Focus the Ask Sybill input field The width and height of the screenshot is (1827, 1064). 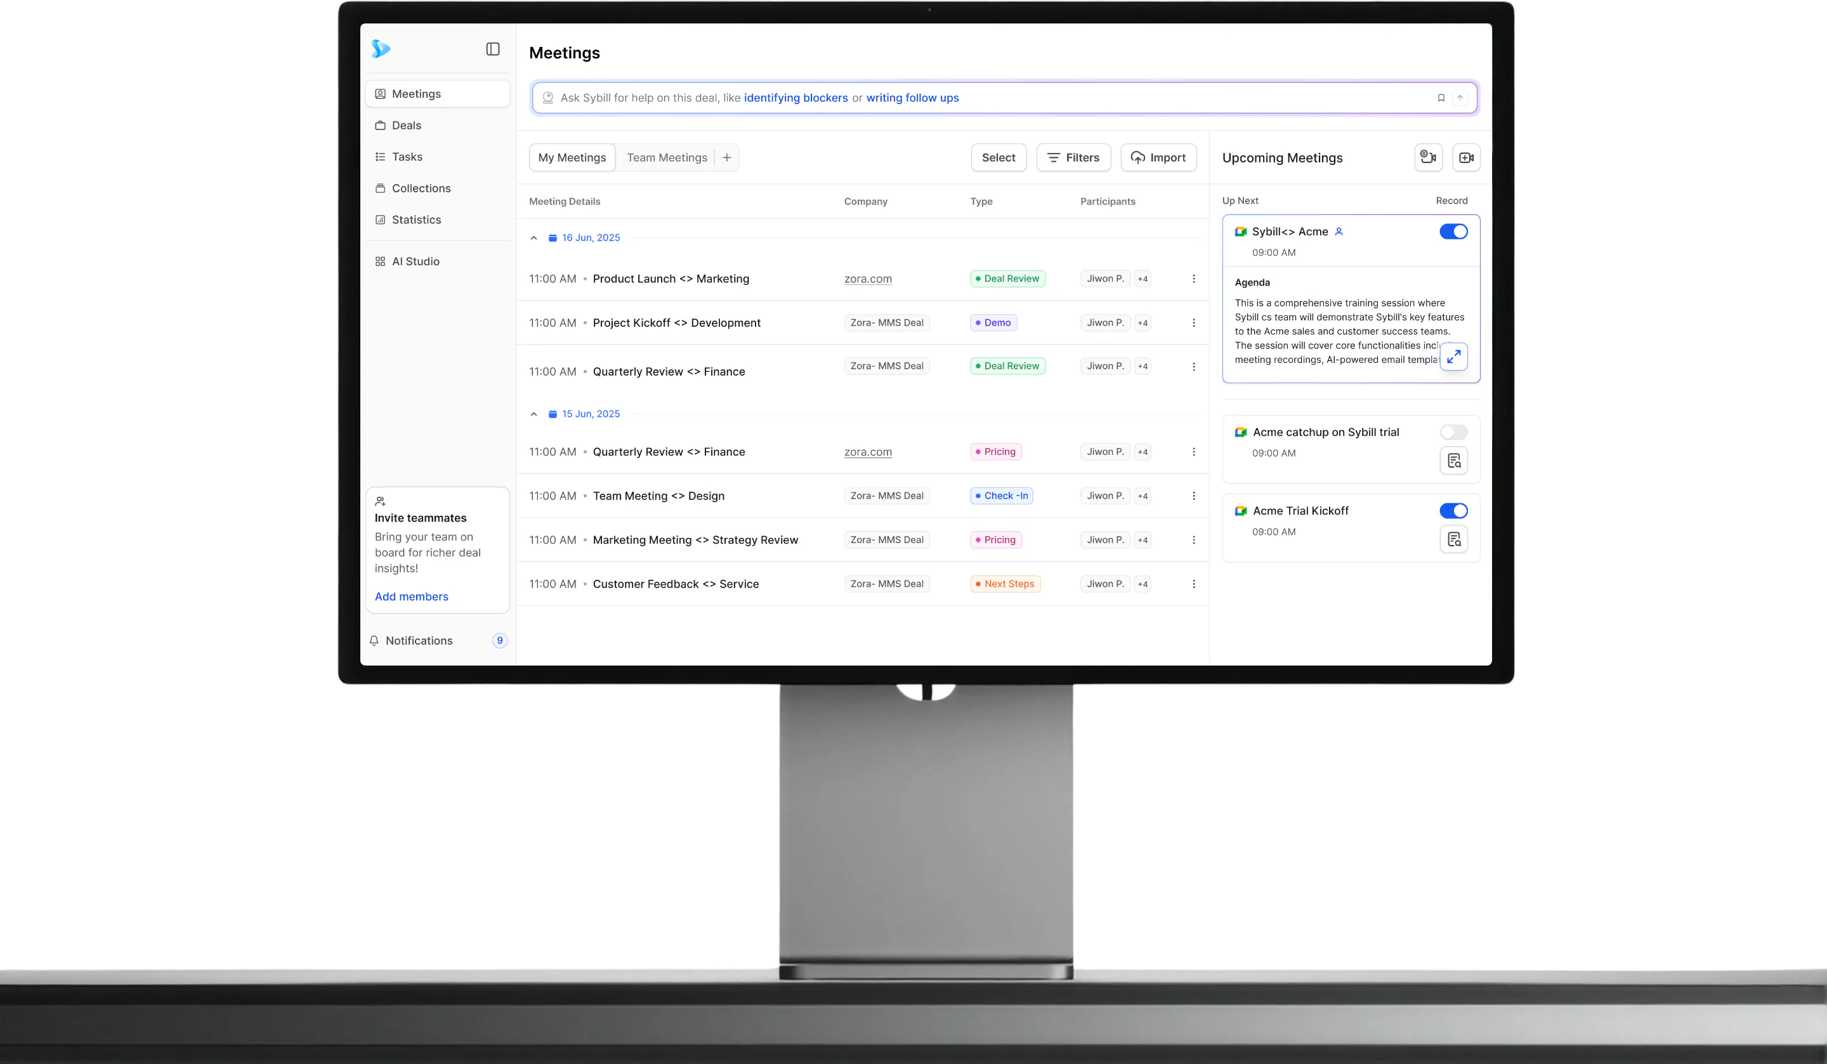1004,98
